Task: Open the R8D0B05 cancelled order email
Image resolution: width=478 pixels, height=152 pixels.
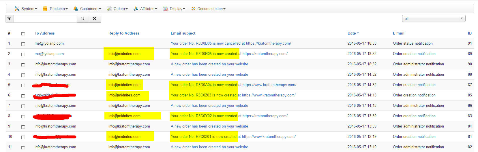Action: click(231, 43)
